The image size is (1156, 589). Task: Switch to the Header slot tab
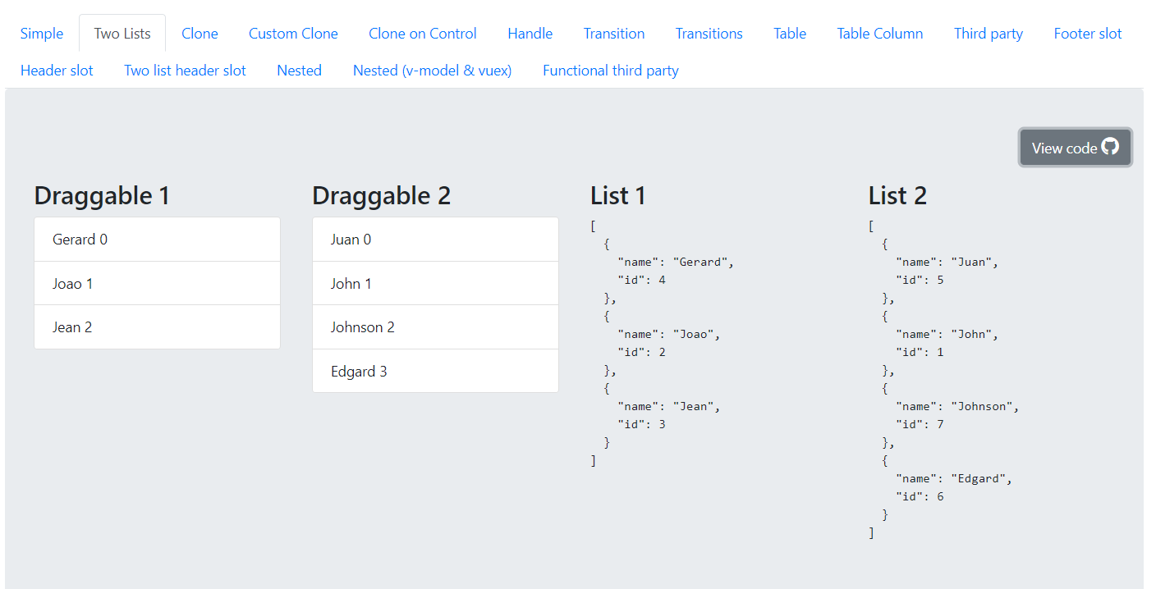57,71
